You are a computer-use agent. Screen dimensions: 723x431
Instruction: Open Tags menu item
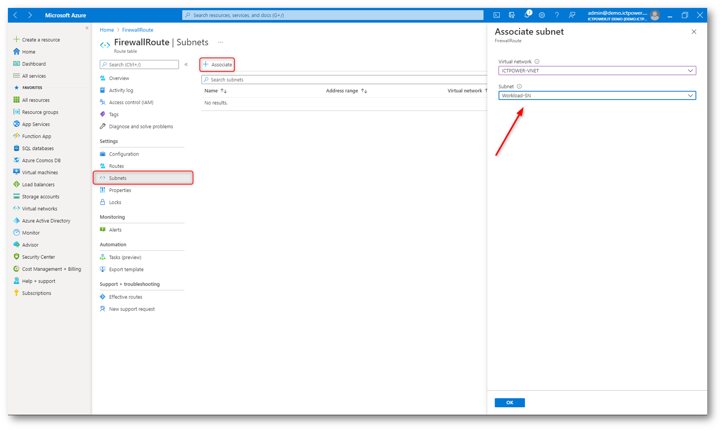click(114, 114)
